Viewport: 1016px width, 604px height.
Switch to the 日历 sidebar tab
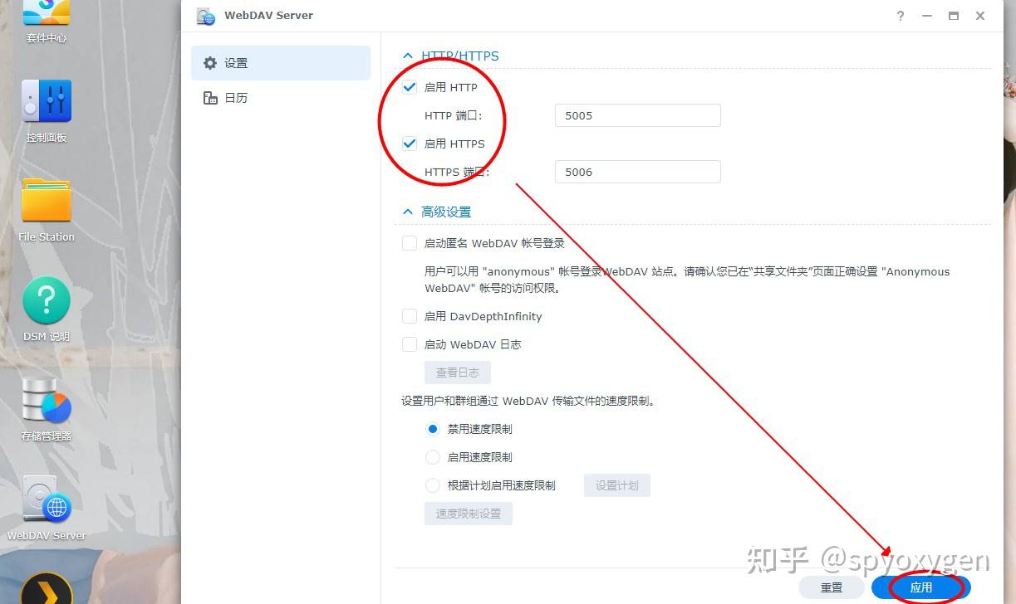pos(235,97)
